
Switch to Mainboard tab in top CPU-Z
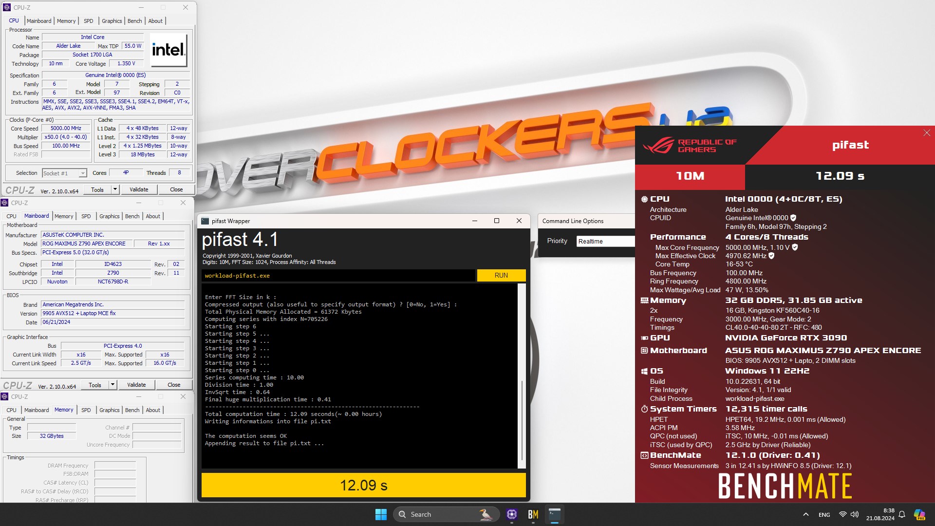click(x=39, y=21)
